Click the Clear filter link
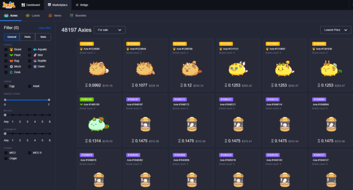The width and height of the screenshot is (353, 190). pyautogui.click(x=45, y=28)
